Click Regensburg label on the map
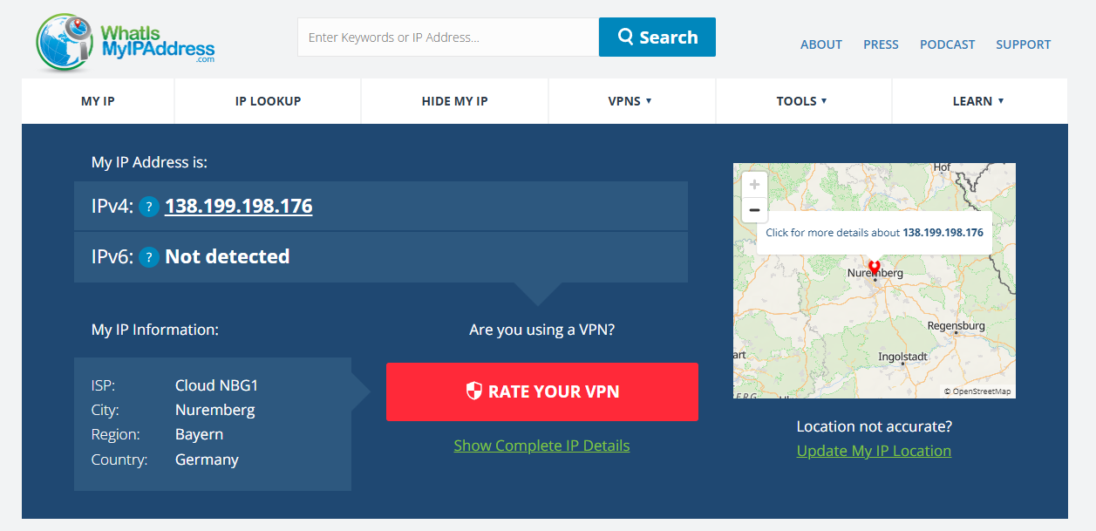The height and width of the screenshot is (531, 1096). [x=956, y=326]
